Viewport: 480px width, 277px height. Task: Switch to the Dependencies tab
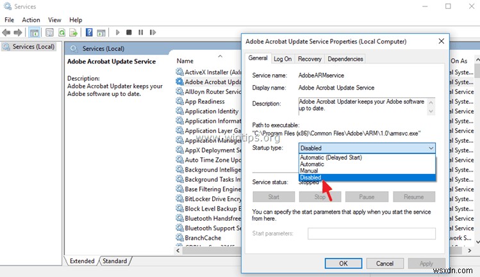point(345,59)
